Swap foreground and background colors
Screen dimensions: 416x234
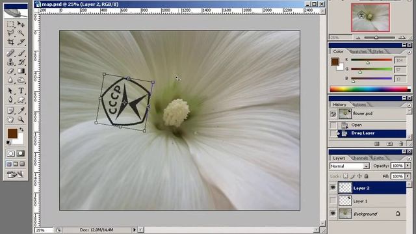click(21, 130)
